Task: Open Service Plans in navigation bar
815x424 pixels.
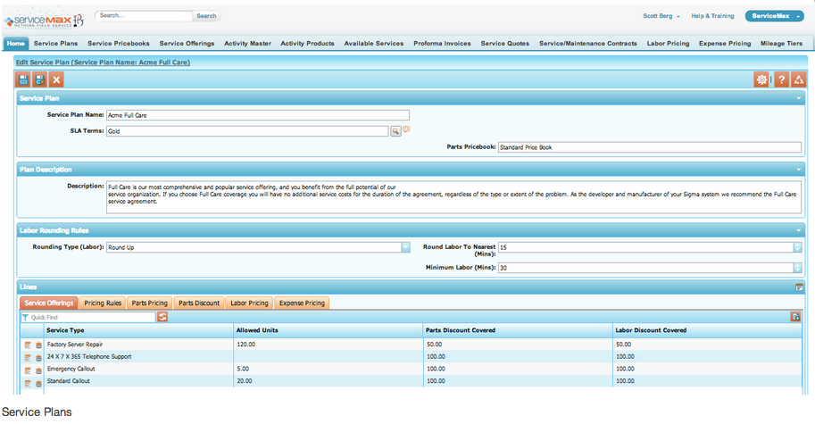Action: click(55, 44)
